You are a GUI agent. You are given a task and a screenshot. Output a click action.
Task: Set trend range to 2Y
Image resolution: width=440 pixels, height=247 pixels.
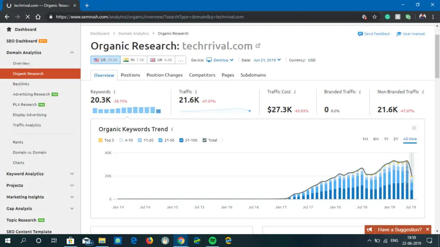[396, 139]
